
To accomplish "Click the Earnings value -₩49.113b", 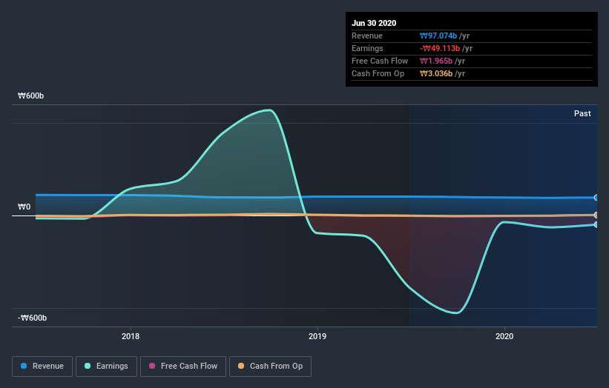I will (x=440, y=48).
